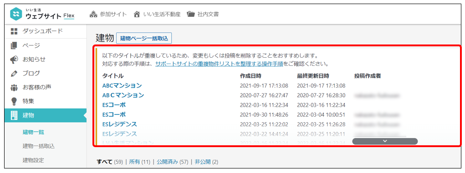Click the タイトル column header
Viewport: 465px width, 173px height.
coord(113,76)
